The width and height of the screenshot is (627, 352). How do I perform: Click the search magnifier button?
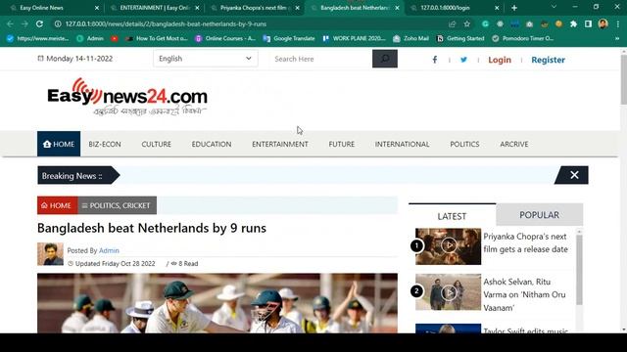385,59
